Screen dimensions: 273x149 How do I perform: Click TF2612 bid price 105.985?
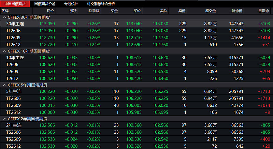(134, 112)
